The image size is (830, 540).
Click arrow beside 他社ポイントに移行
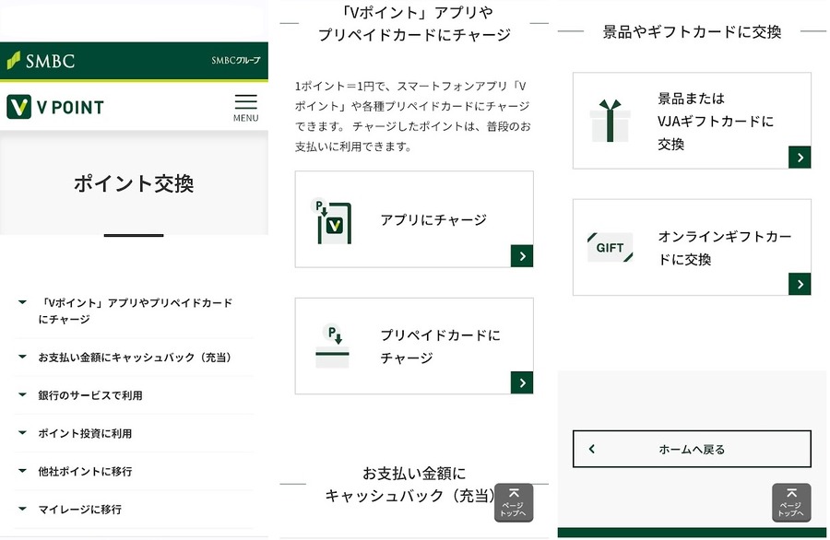(x=22, y=471)
